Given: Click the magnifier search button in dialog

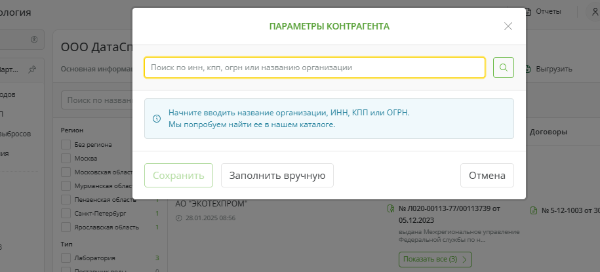Looking at the screenshot, I should click(503, 68).
